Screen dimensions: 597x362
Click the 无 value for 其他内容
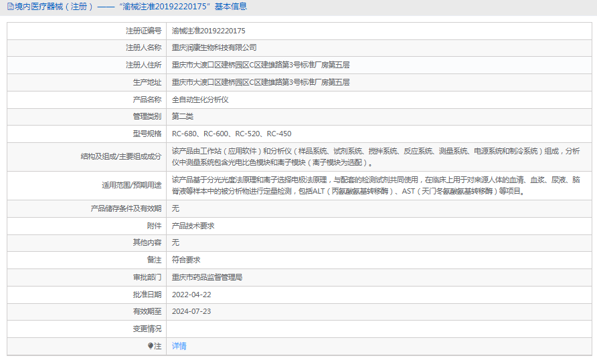[x=175, y=242]
